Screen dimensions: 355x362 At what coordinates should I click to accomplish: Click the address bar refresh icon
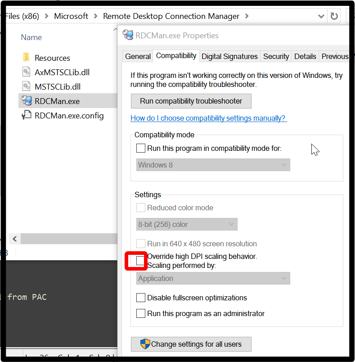click(x=334, y=16)
